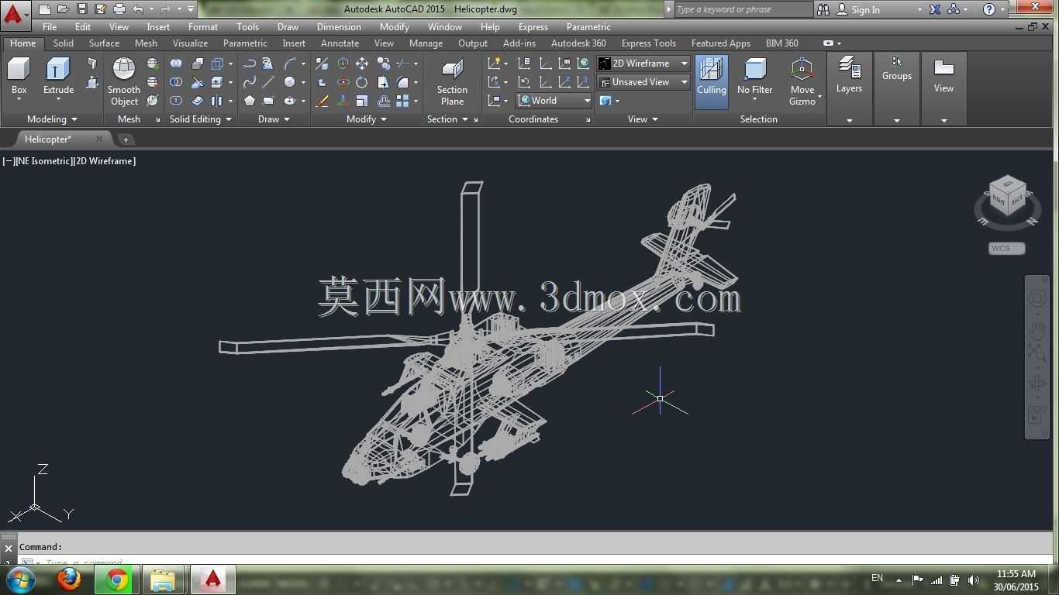The height and width of the screenshot is (595, 1059).
Task: Open Google Chrome from the taskbar
Action: pos(117,580)
